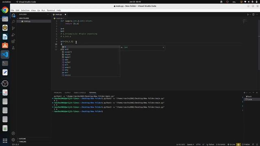Choose 'async' from the suggestion list

91,54
